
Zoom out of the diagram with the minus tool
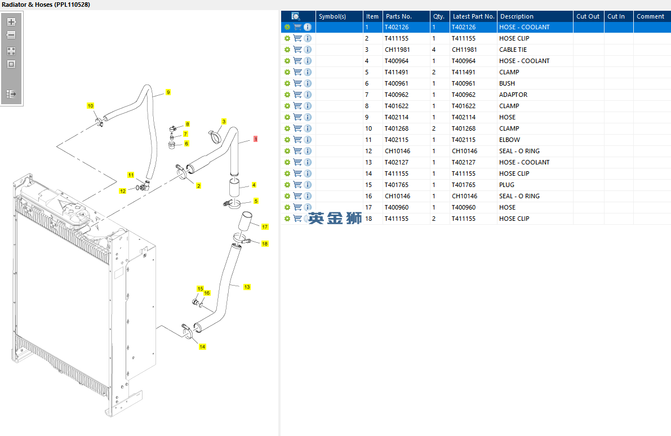click(x=12, y=35)
